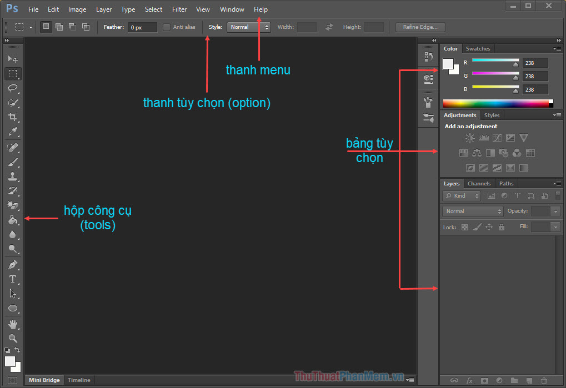Select the Horizontal Type tool
This screenshot has height=388, width=566.
[x=12, y=279]
